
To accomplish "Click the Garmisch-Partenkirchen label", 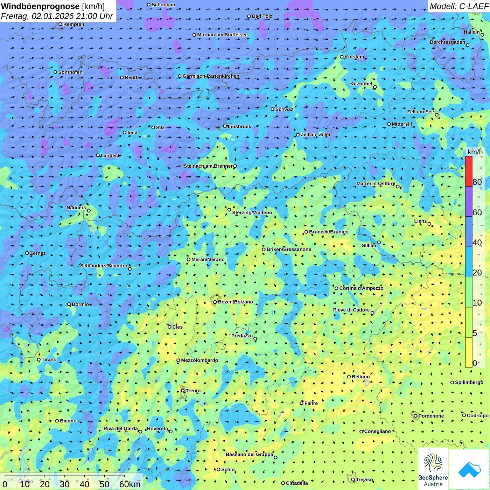I will (211, 76).
